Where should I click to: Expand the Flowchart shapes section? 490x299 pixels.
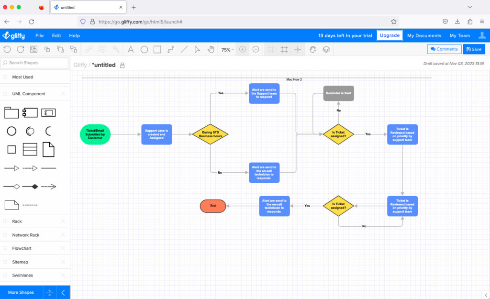tap(35, 248)
